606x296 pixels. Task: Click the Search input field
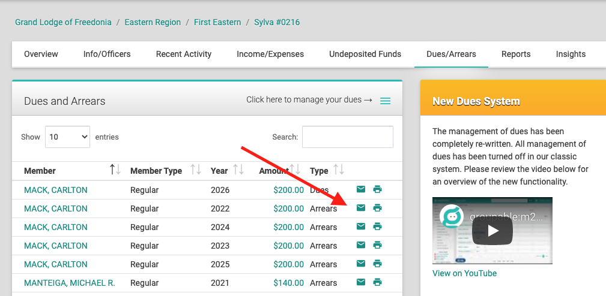coord(347,137)
